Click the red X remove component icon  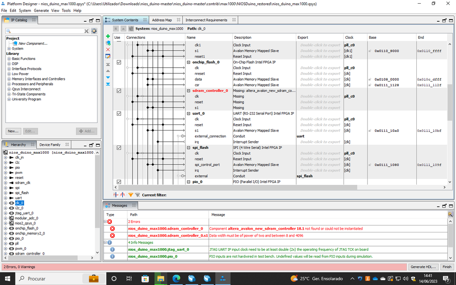click(108, 49)
